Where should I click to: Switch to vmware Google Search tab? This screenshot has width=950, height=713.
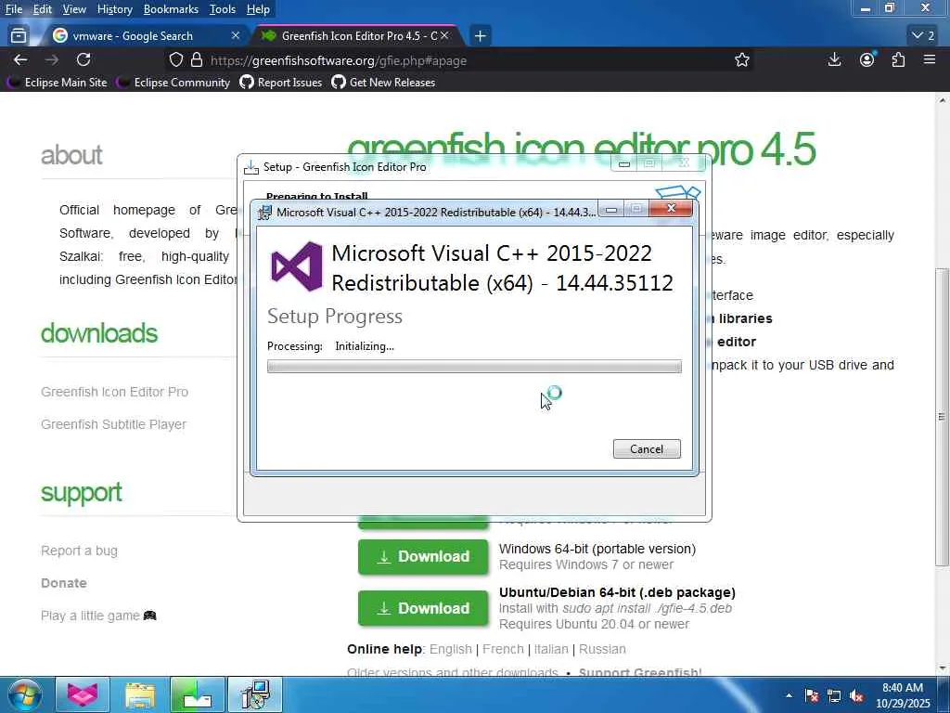(x=146, y=36)
